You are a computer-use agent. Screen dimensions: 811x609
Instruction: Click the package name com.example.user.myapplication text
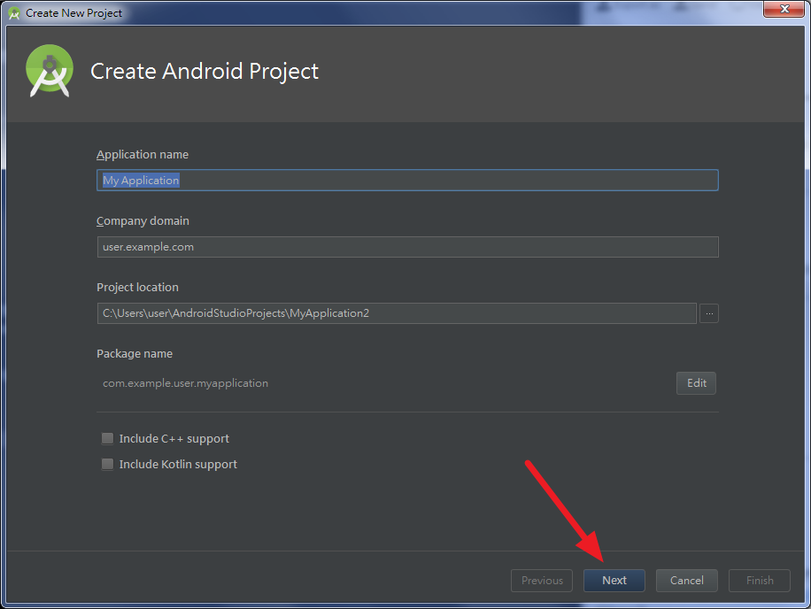185,383
